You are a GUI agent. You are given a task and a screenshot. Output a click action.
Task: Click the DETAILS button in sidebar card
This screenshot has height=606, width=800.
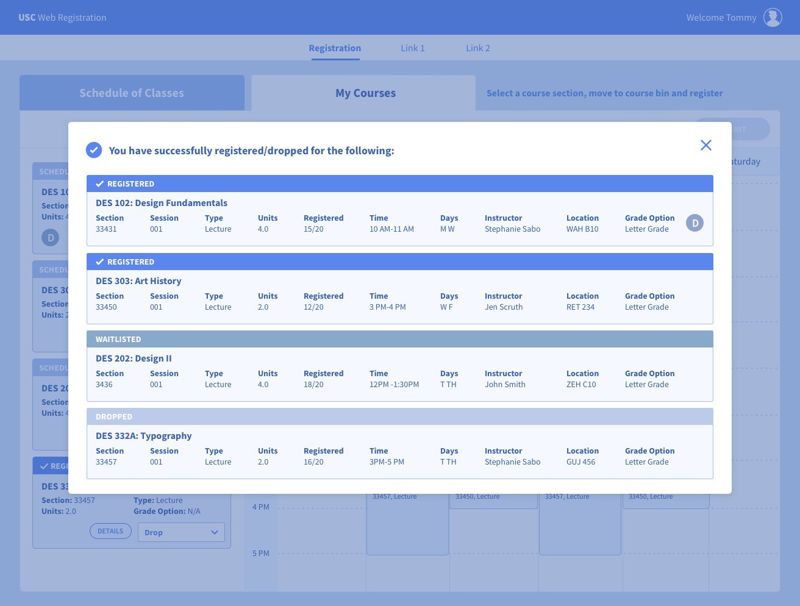tap(110, 531)
